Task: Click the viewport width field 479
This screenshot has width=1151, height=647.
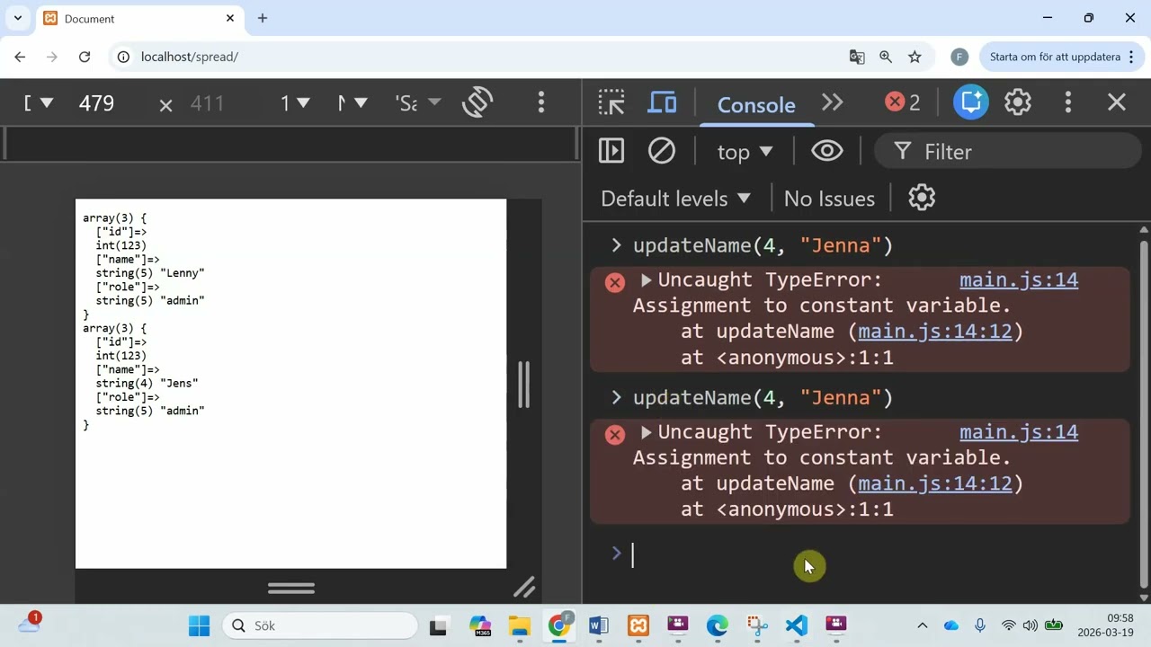Action: pos(96,103)
